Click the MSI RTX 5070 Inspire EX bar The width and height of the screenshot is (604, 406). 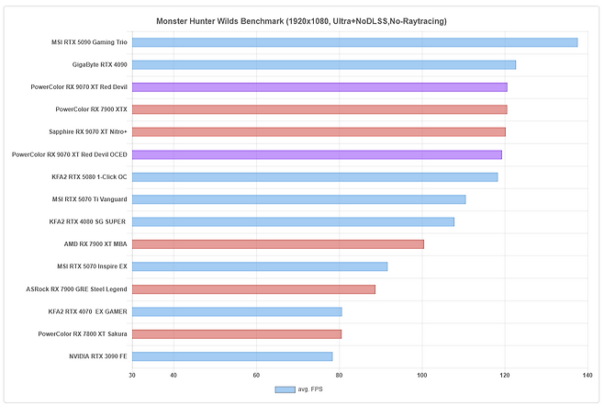coord(259,266)
